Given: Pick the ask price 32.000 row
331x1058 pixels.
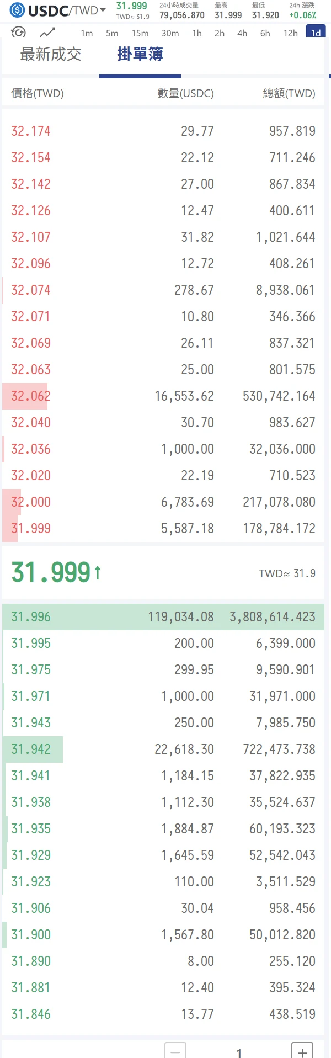Looking at the screenshot, I should (x=163, y=502).
